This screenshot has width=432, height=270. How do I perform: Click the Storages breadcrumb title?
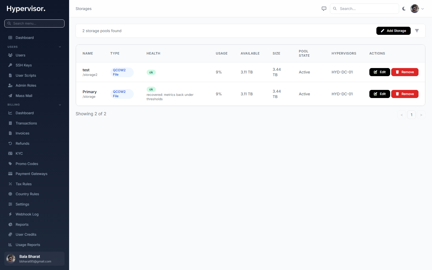tap(83, 9)
